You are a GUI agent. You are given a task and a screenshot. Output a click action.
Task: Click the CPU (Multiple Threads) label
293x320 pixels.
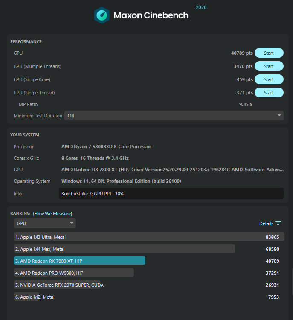(x=37, y=66)
